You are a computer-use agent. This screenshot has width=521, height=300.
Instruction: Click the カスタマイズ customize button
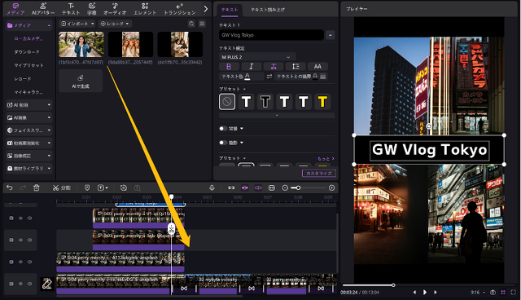pos(318,174)
